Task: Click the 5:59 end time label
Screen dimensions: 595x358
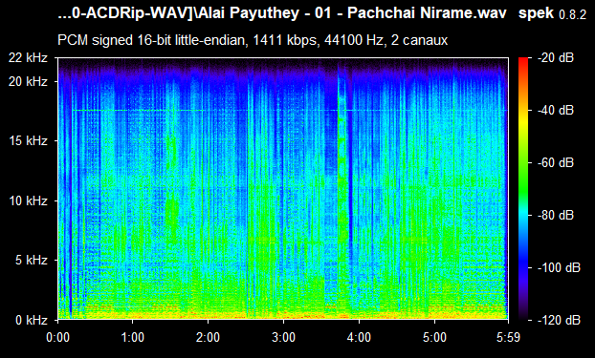Action: [508, 337]
